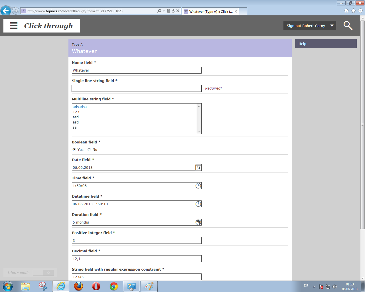Screen dimensions: 365x292
Task: Open the Date field calendar picker
Action: tap(198, 168)
